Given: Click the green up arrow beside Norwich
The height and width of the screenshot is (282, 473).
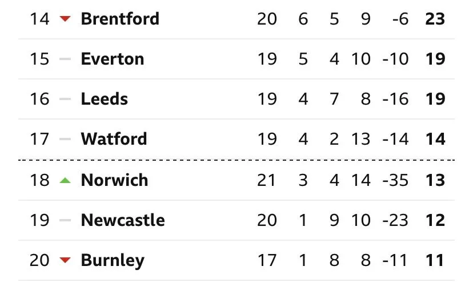Looking at the screenshot, I should tap(65, 180).
